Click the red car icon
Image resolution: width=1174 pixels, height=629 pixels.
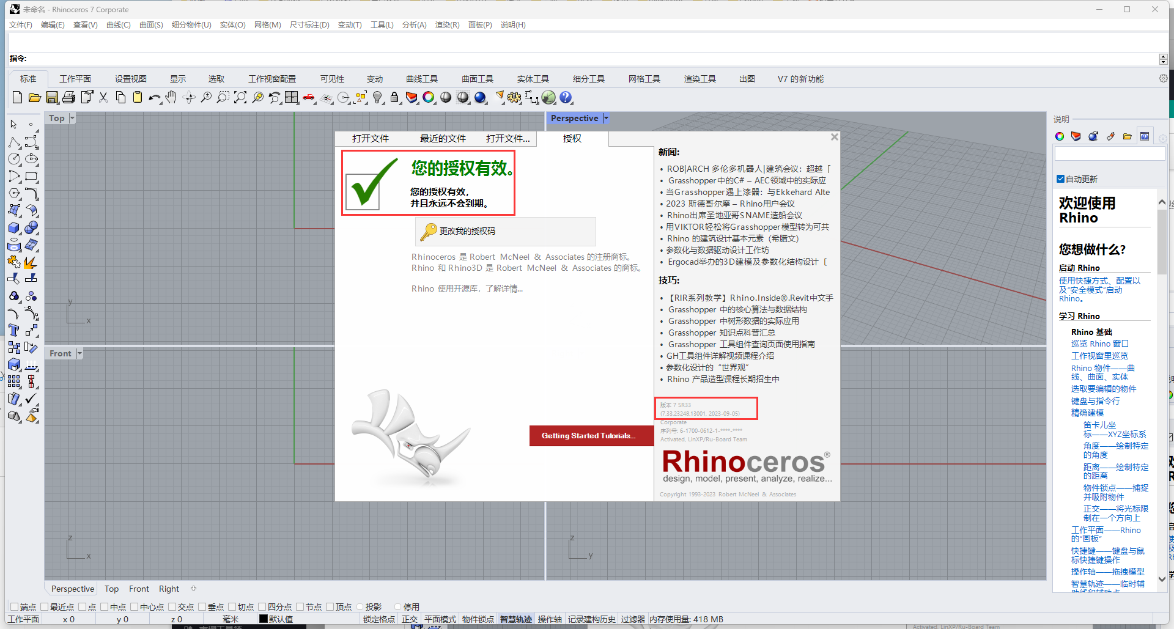click(309, 98)
